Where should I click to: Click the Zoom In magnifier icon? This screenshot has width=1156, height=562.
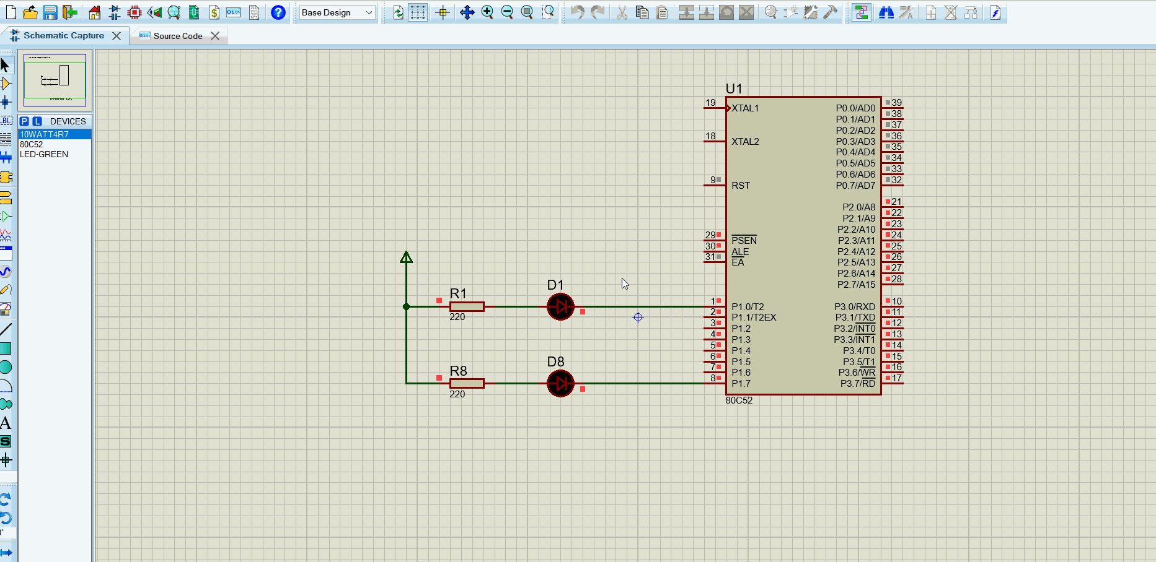pos(487,12)
